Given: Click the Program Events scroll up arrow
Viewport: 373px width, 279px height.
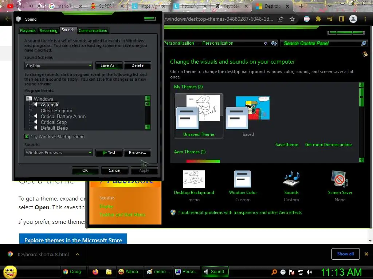Looking at the screenshot, I should tap(148, 98).
